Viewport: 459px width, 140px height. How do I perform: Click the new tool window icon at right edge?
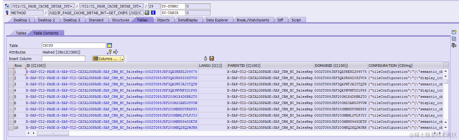[454, 32]
